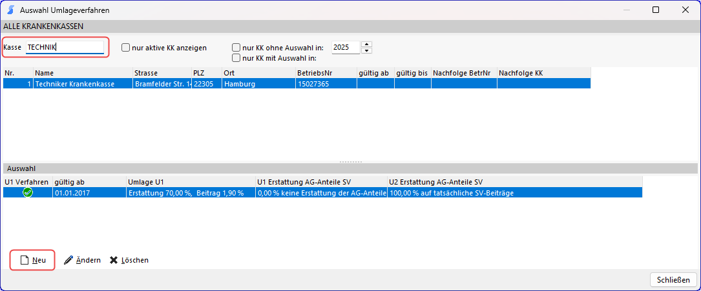Click the top table's 'gültig ab' header
The width and height of the screenshot is (701, 291).
(375, 73)
